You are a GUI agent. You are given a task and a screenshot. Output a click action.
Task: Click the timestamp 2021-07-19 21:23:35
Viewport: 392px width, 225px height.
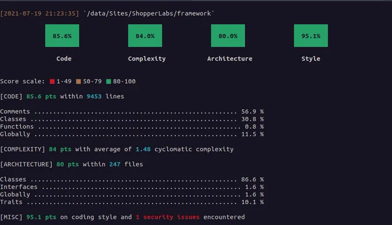point(40,13)
